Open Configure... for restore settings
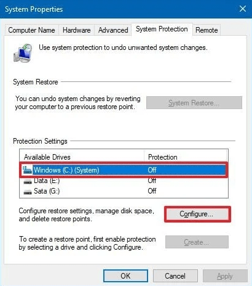 pos(196,214)
